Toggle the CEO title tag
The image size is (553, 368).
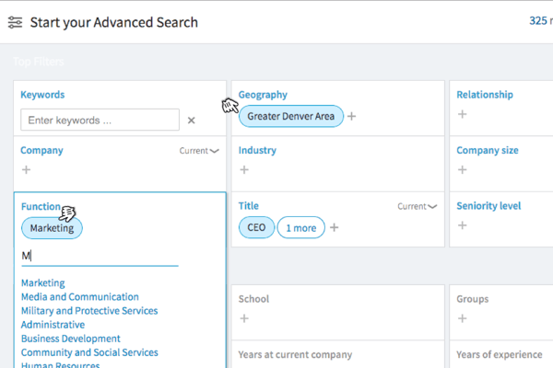[255, 227]
